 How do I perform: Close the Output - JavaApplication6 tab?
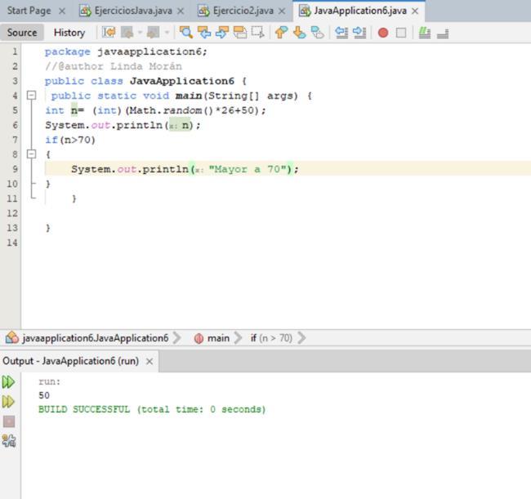pos(149,361)
